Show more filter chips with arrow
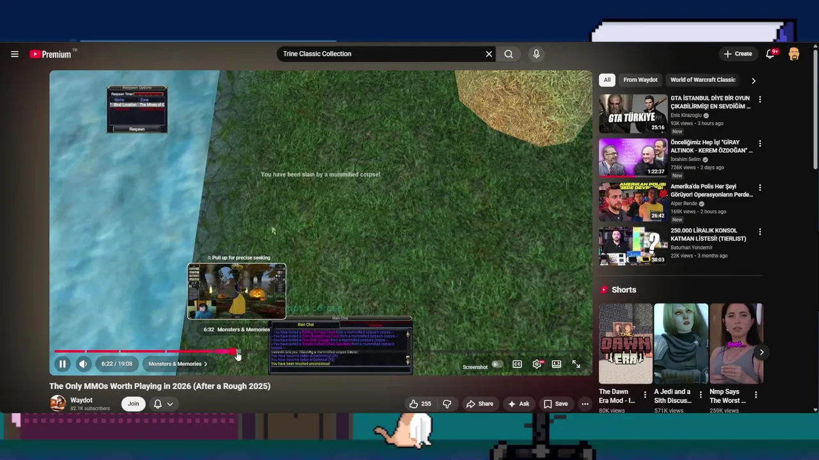819x460 pixels. click(x=753, y=80)
